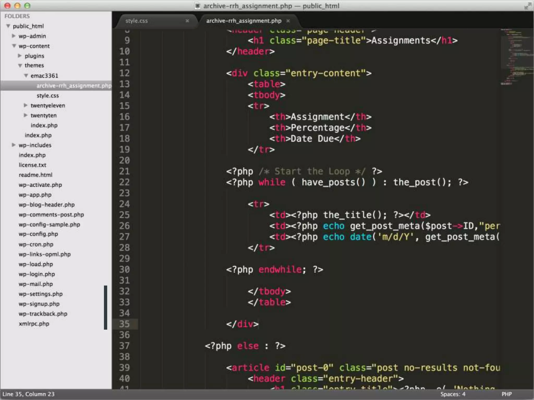Image resolution: width=534 pixels, height=400 pixels.
Task: Change syntax via PHP status bar label
Action: (x=507, y=394)
